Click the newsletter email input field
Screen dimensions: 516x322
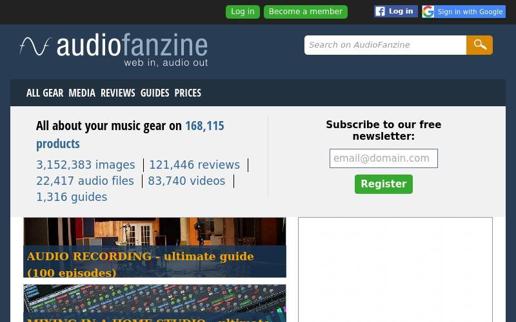[x=383, y=158]
